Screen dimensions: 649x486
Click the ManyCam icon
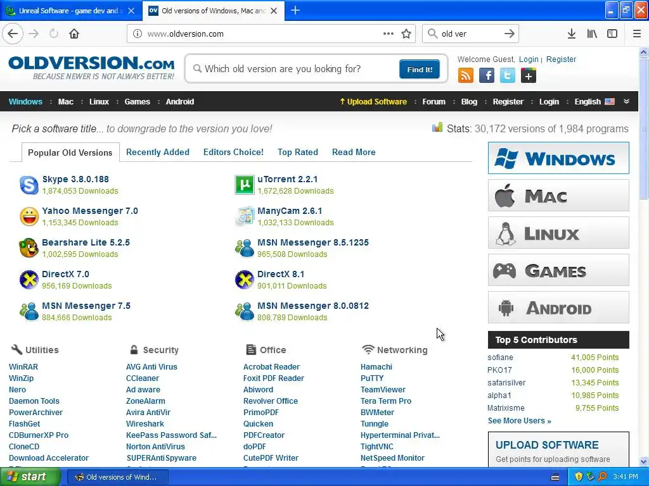tap(245, 216)
